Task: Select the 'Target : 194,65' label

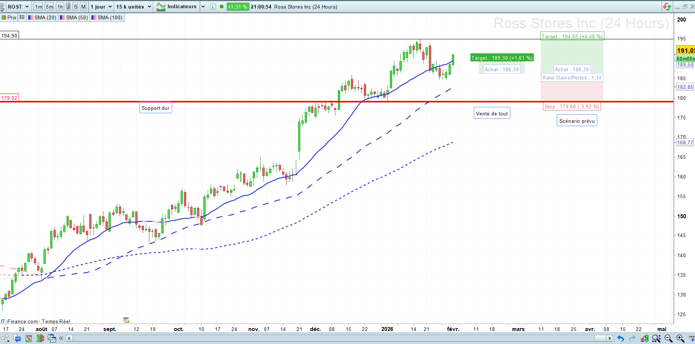Action: pos(572,36)
